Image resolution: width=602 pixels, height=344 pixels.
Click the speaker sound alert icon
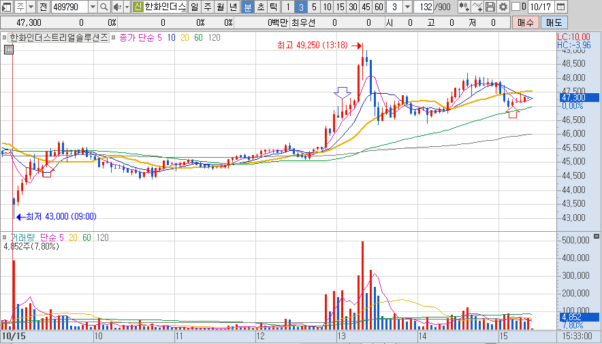[117, 7]
